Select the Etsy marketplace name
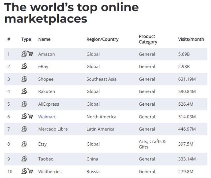The height and width of the screenshot is (178, 211). [x=43, y=144]
